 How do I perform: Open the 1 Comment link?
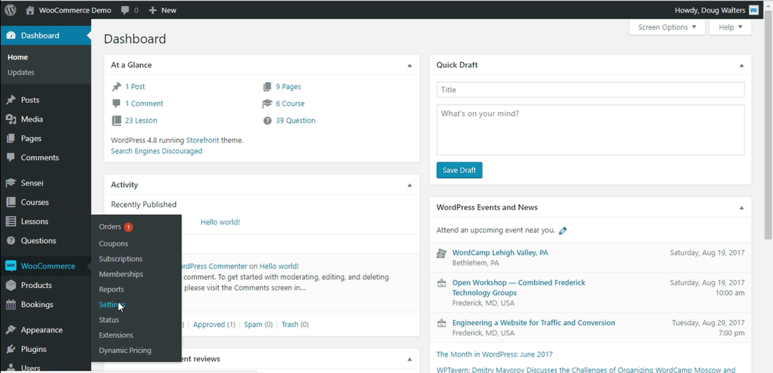point(144,104)
